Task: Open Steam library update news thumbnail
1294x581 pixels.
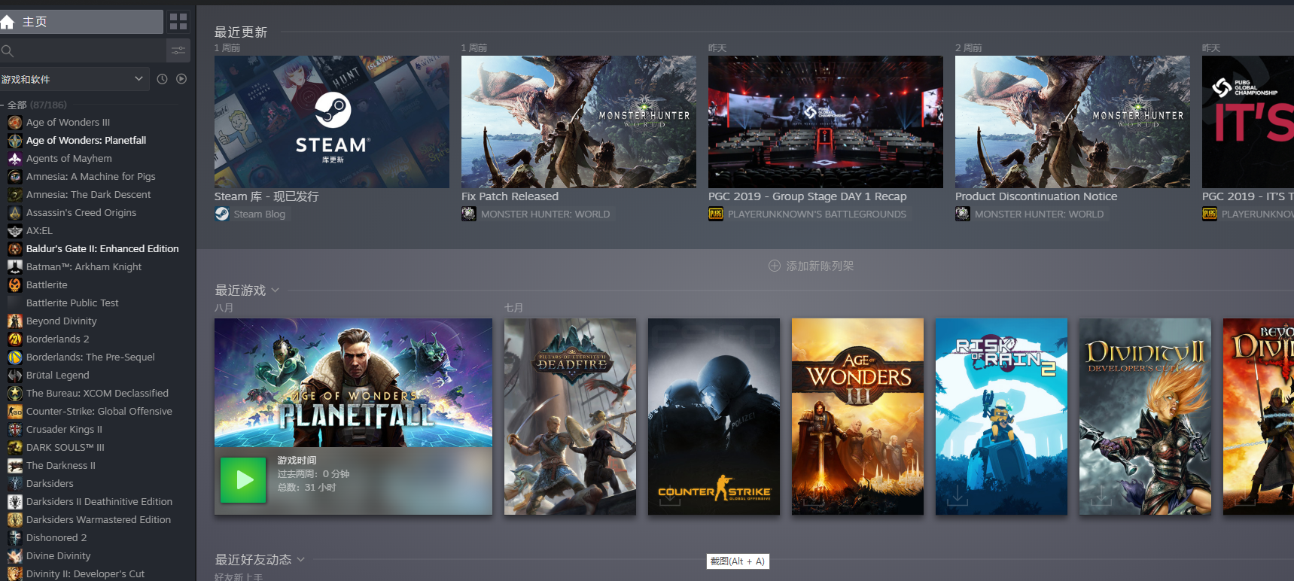Action: tap(332, 122)
